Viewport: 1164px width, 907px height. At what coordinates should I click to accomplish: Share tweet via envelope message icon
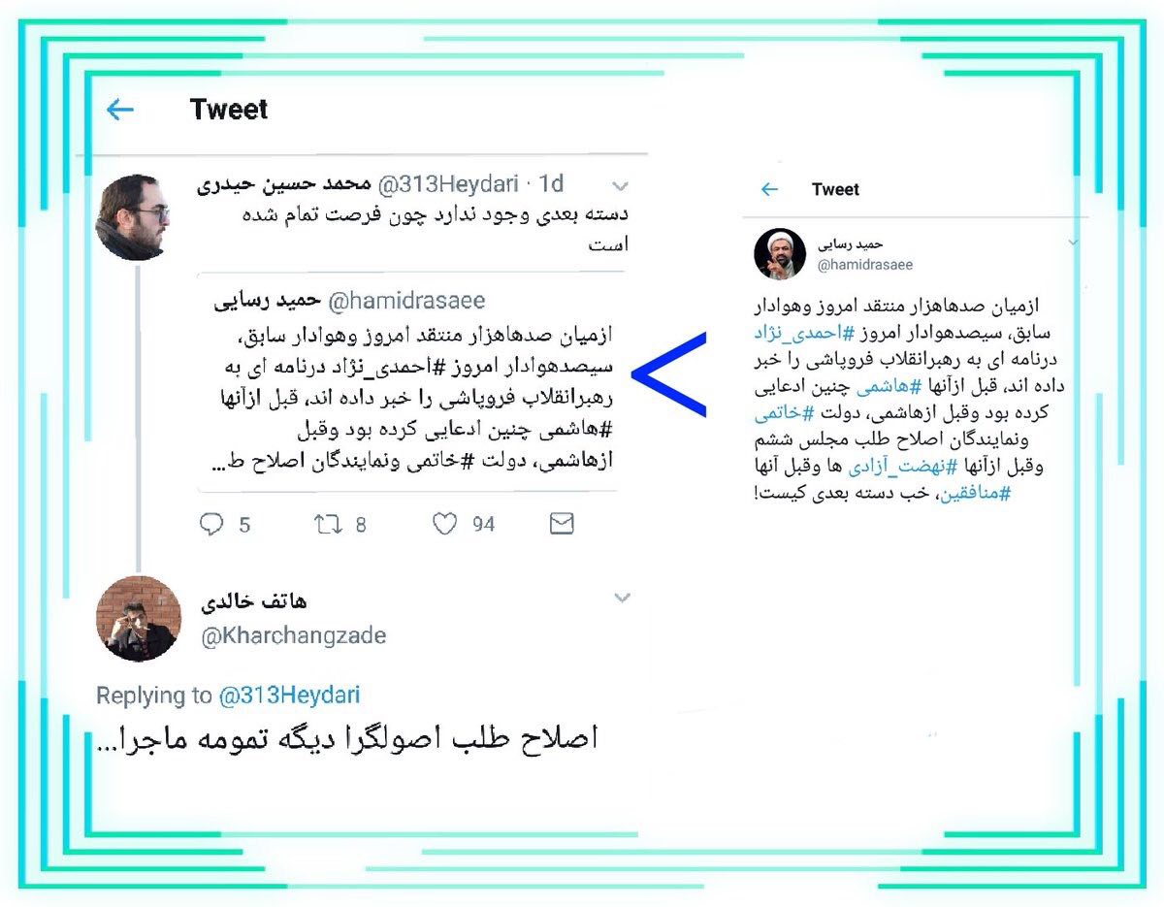(x=562, y=524)
